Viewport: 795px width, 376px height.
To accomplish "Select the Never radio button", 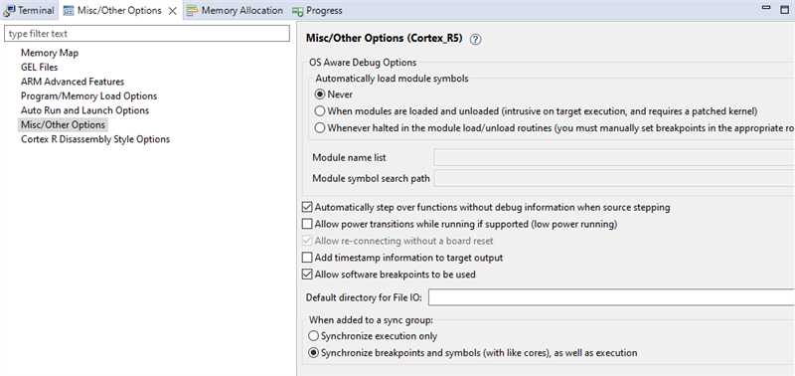I will pos(320,94).
